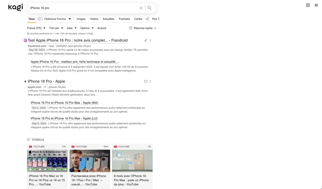Open the Apple (MA) sub-result link
This screenshot has width=322, height=189.
(64, 103)
